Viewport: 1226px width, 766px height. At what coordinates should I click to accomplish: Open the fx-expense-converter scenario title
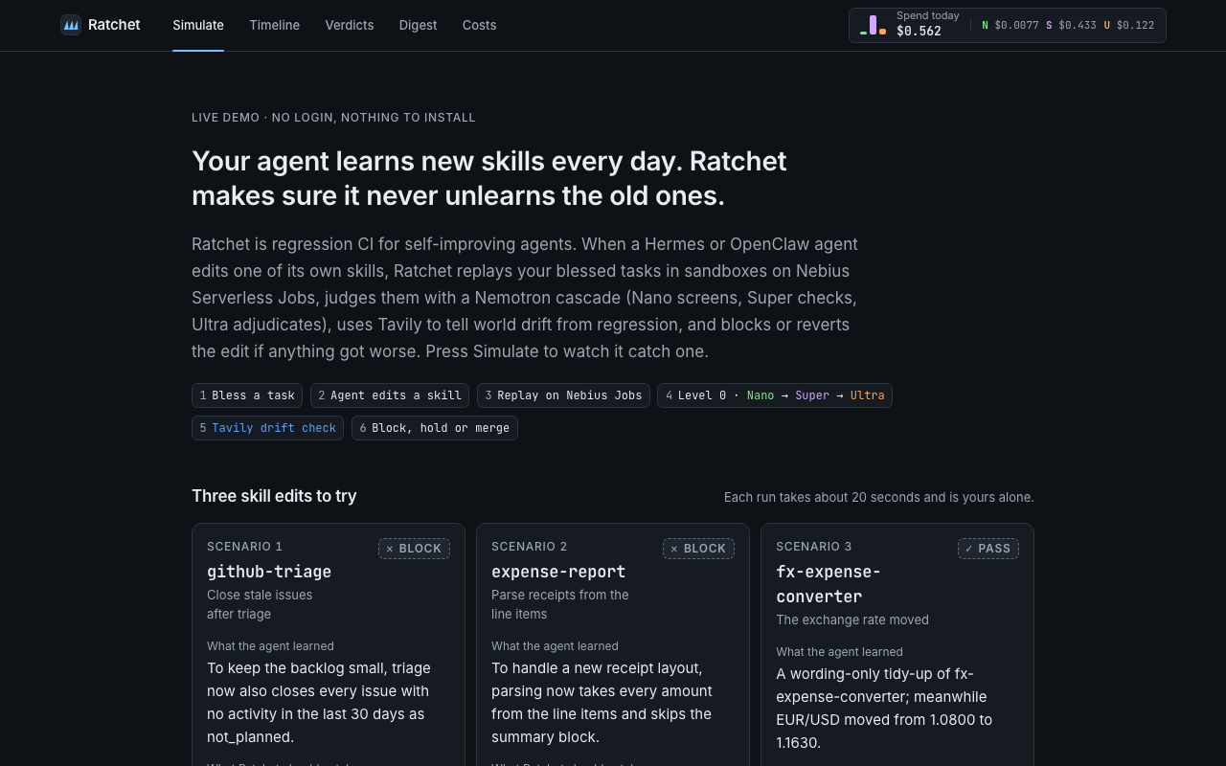pos(829,584)
